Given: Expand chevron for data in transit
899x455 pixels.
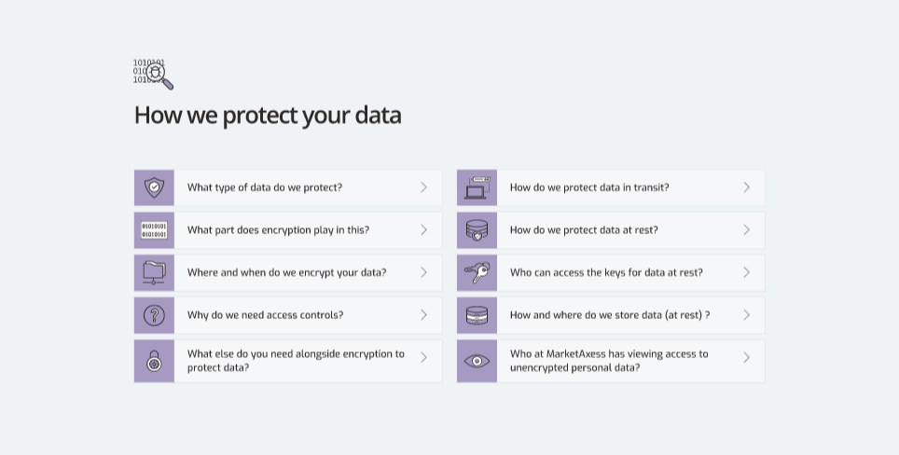Looking at the screenshot, I should pyautogui.click(x=746, y=187).
